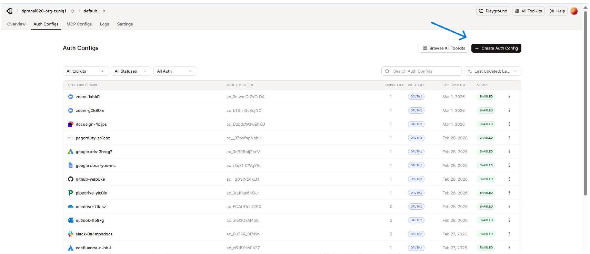Click the zoom-g0k80m Zoom icon

71,110
